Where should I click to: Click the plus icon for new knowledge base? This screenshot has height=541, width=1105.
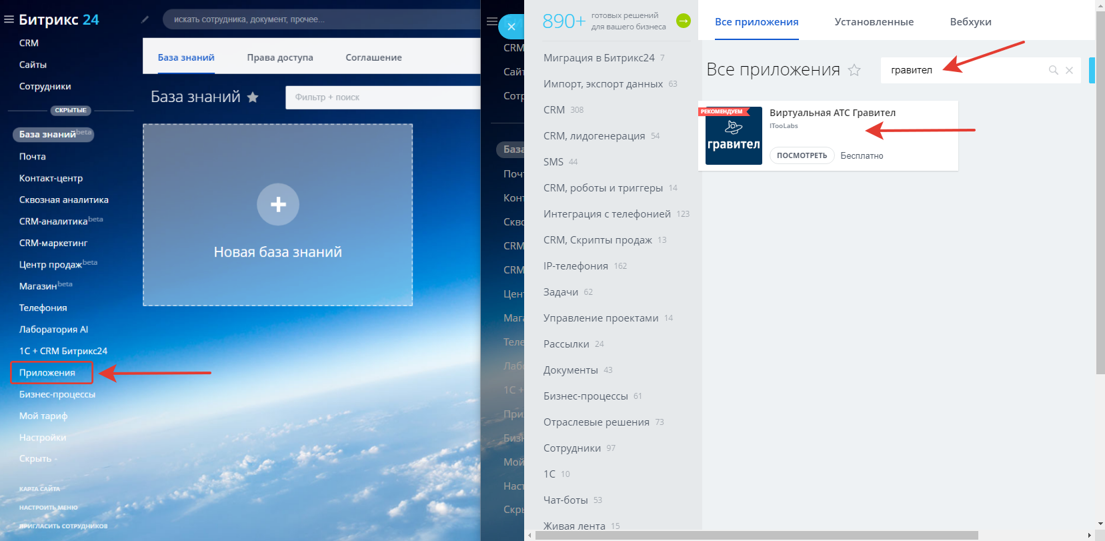278,204
